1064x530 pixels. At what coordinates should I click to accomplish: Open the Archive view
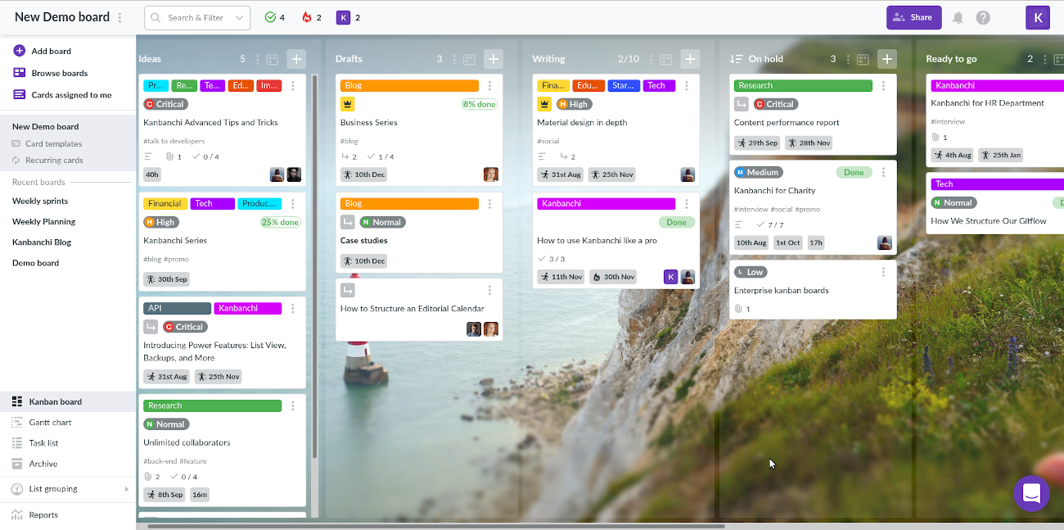coord(67,464)
